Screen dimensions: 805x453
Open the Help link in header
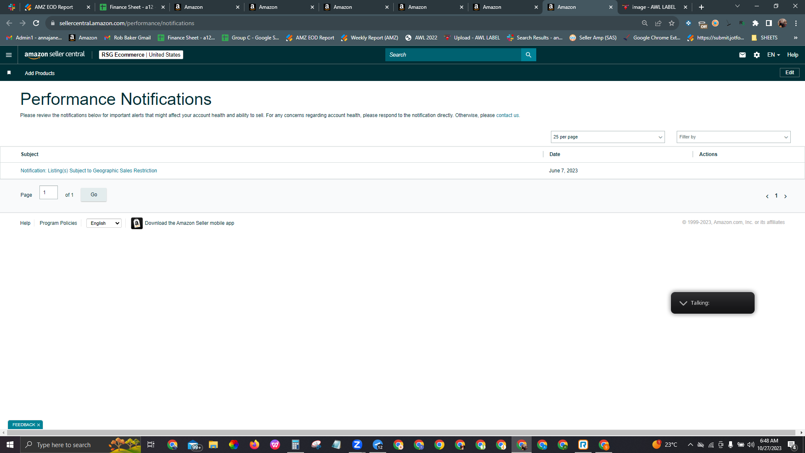coord(792,55)
